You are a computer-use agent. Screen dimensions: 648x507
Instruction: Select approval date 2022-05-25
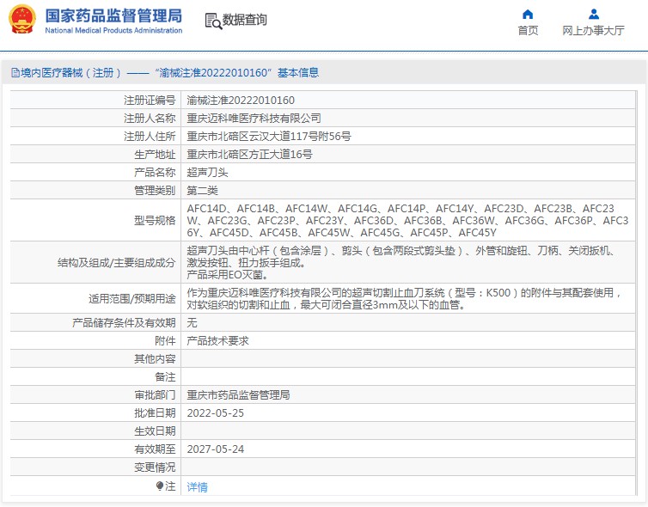(216, 413)
